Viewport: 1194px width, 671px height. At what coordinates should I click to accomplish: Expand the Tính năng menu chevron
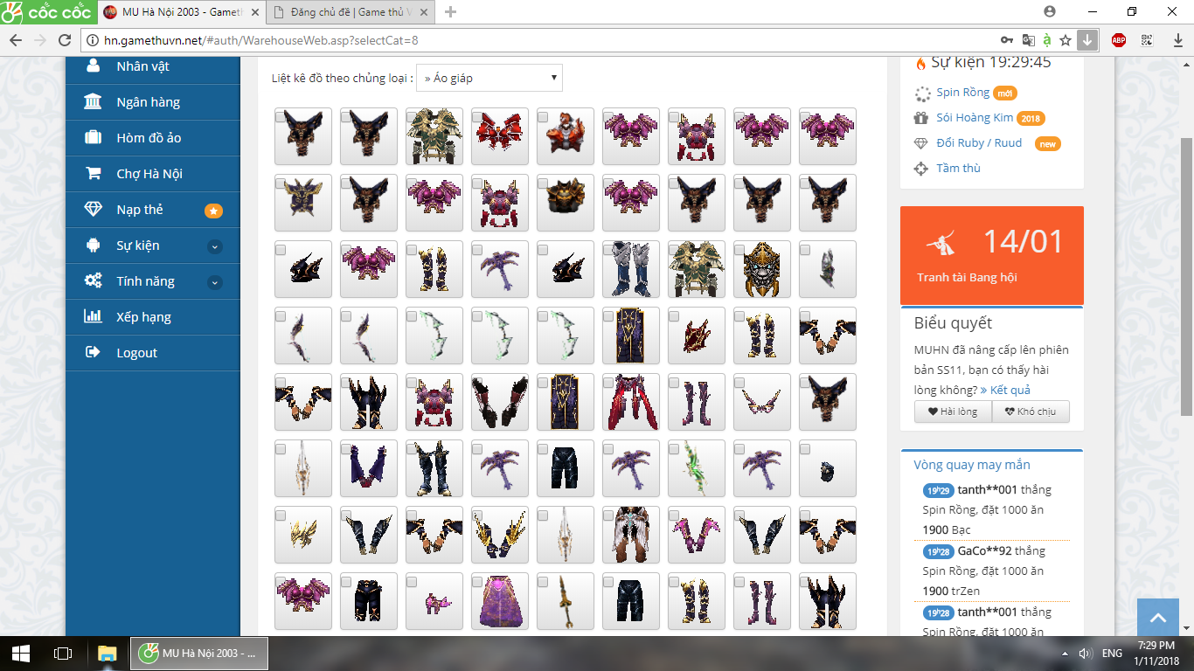(215, 282)
